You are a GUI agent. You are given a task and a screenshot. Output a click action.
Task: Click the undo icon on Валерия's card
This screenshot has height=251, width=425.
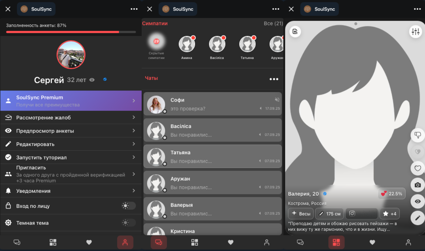(x=295, y=32)
